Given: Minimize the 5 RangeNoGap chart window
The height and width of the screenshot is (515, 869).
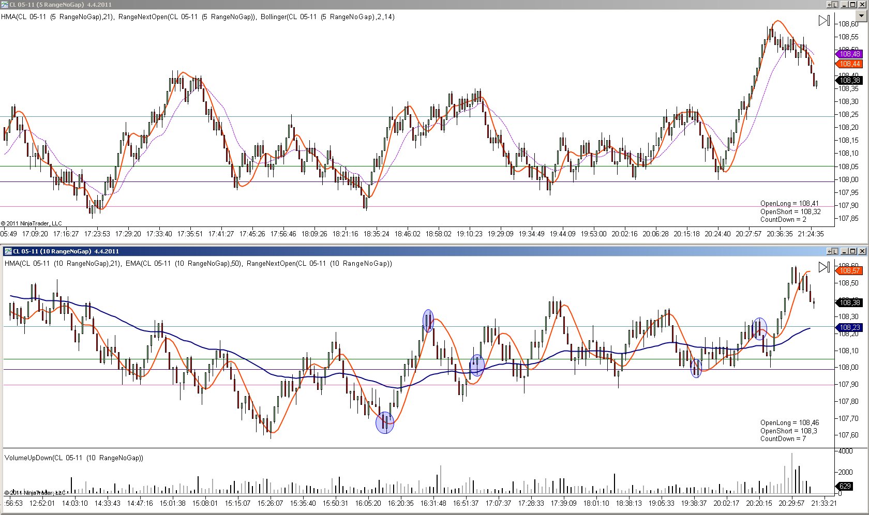Looking at the screenshot, I should pos(844,5).
